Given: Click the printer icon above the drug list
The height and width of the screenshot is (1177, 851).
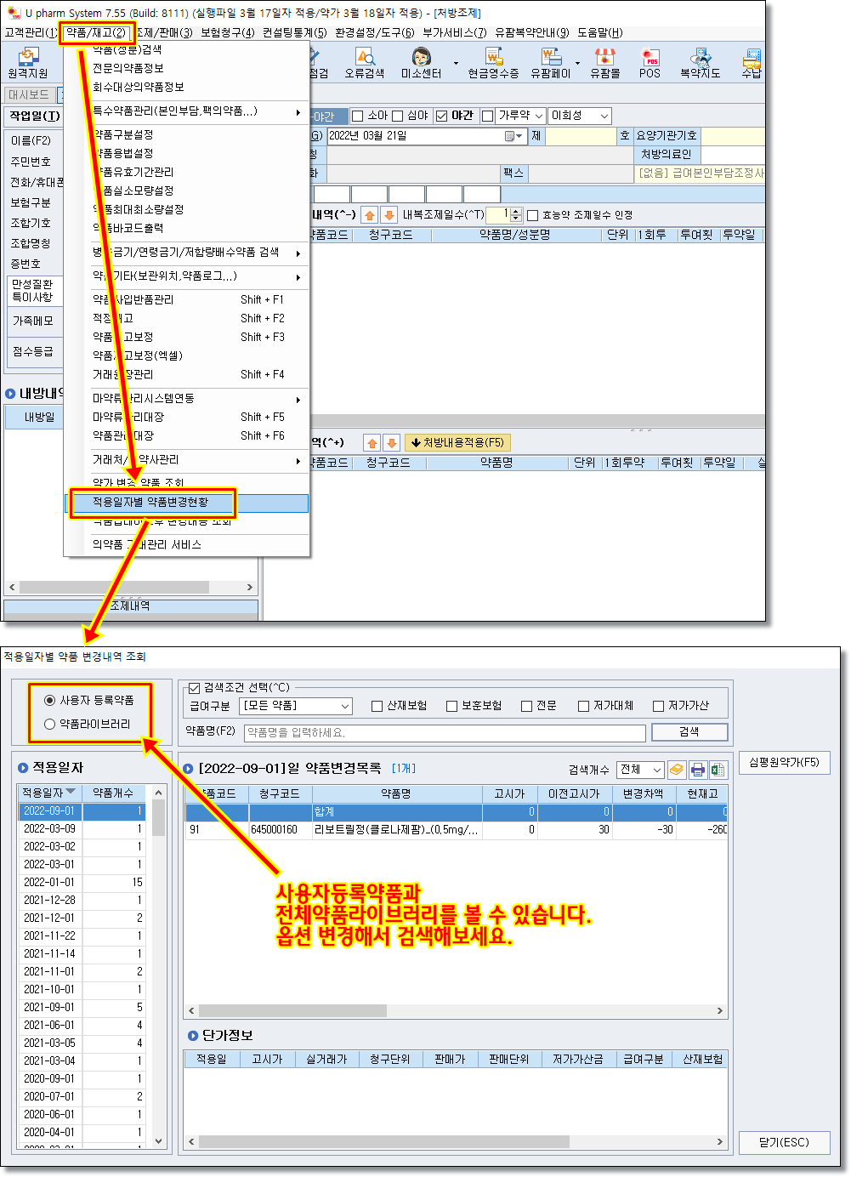Looking at the screenshot, I should point(697,770).
